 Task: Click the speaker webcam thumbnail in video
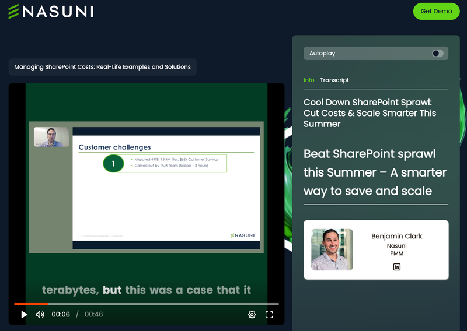tap(51, 137)
